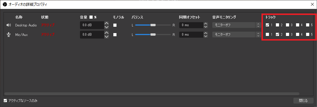Click Mic/Aux volume dB field
Screen dimensions: 317x107
click(92, 35)
